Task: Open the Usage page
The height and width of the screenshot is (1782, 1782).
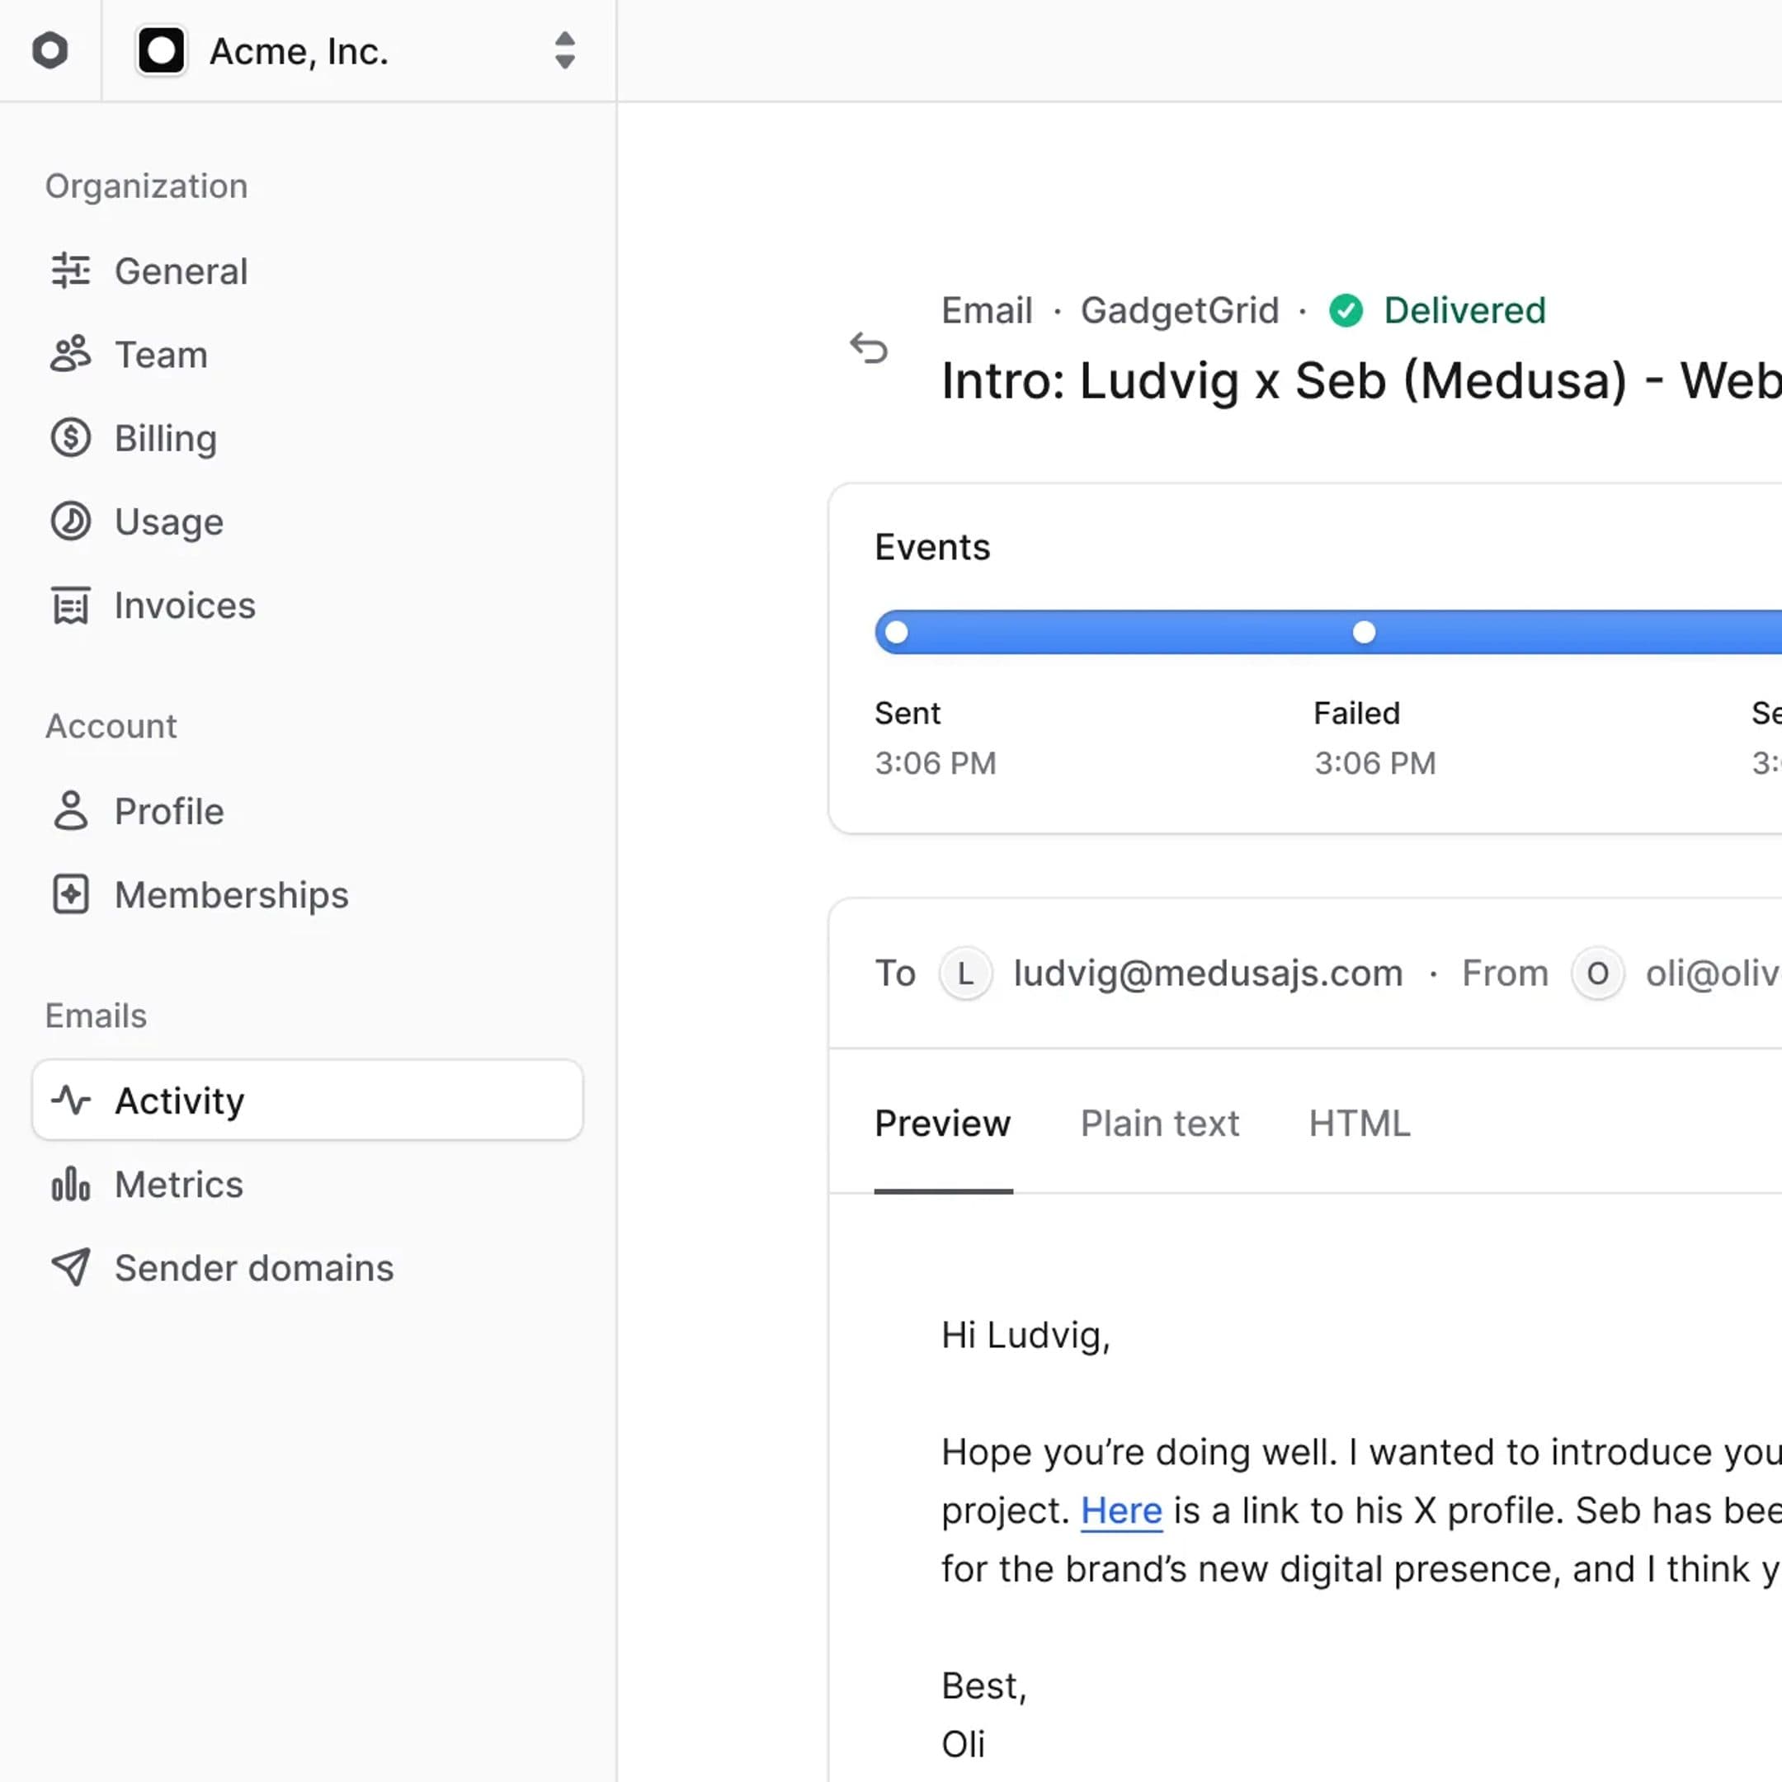Action: [x=169, y=521]
